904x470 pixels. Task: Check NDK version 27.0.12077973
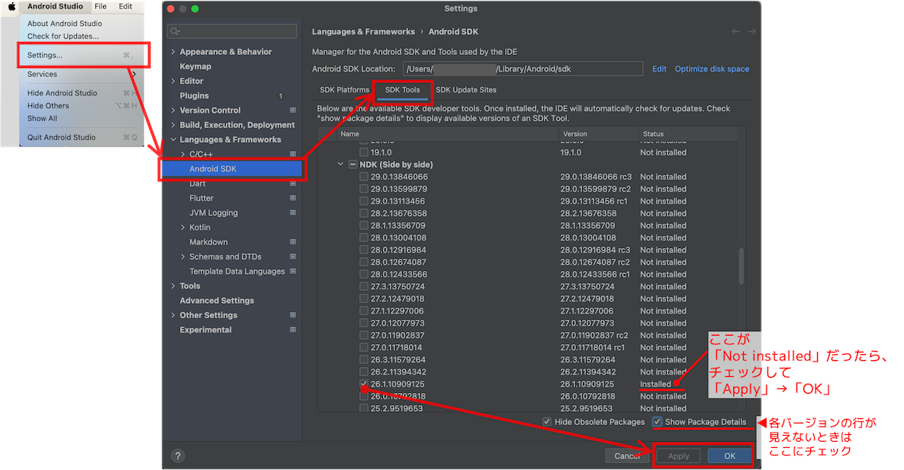[364, 323]
